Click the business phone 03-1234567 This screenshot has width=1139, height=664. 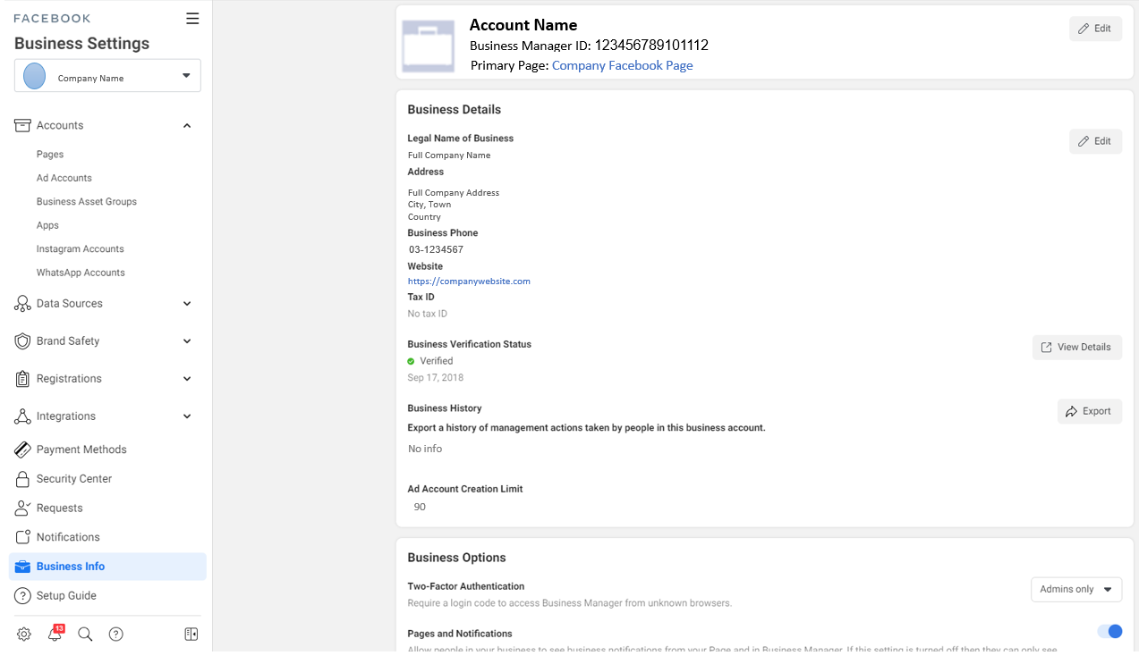coord(436,249)
